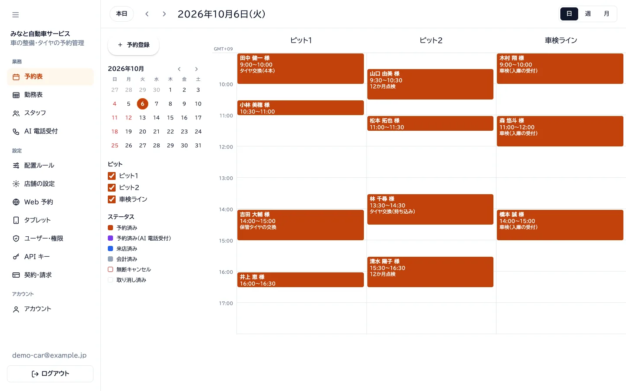Image resolution: width=626 pixels, height=391 pixels.
Task: Select the 無断キャンセル status swatch
Action: pyautogui.click(x=110, y=269)
